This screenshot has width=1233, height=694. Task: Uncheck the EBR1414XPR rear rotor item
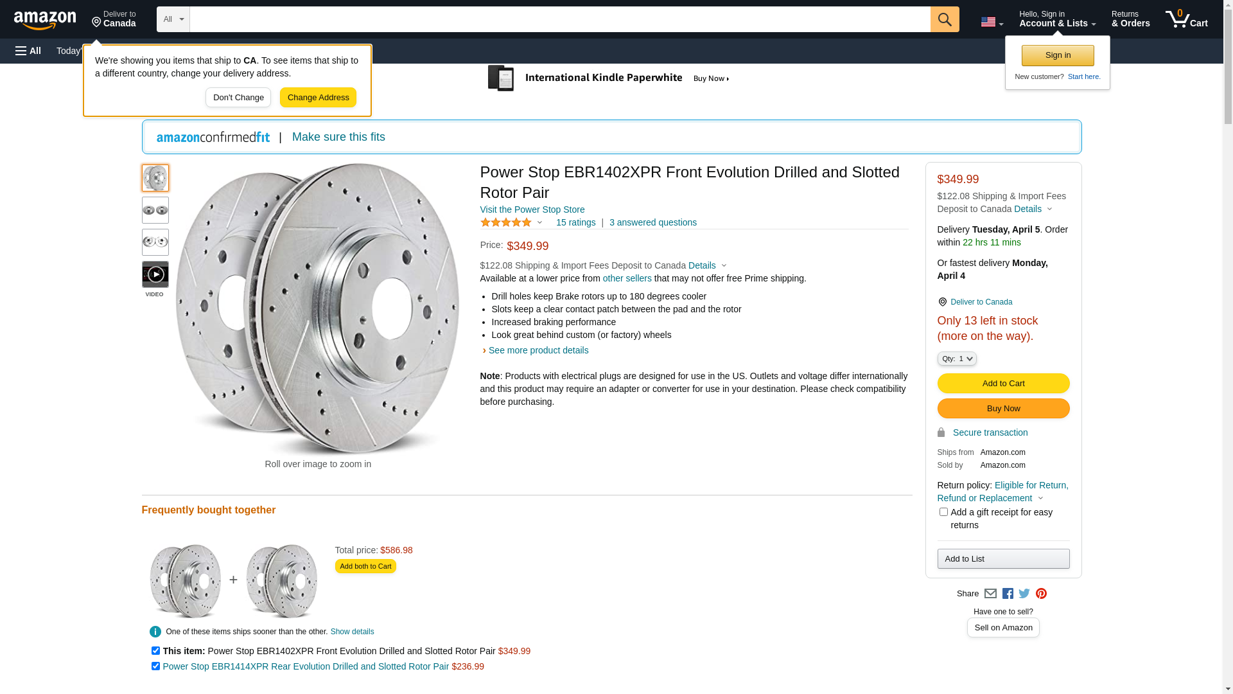coord(155,666)
